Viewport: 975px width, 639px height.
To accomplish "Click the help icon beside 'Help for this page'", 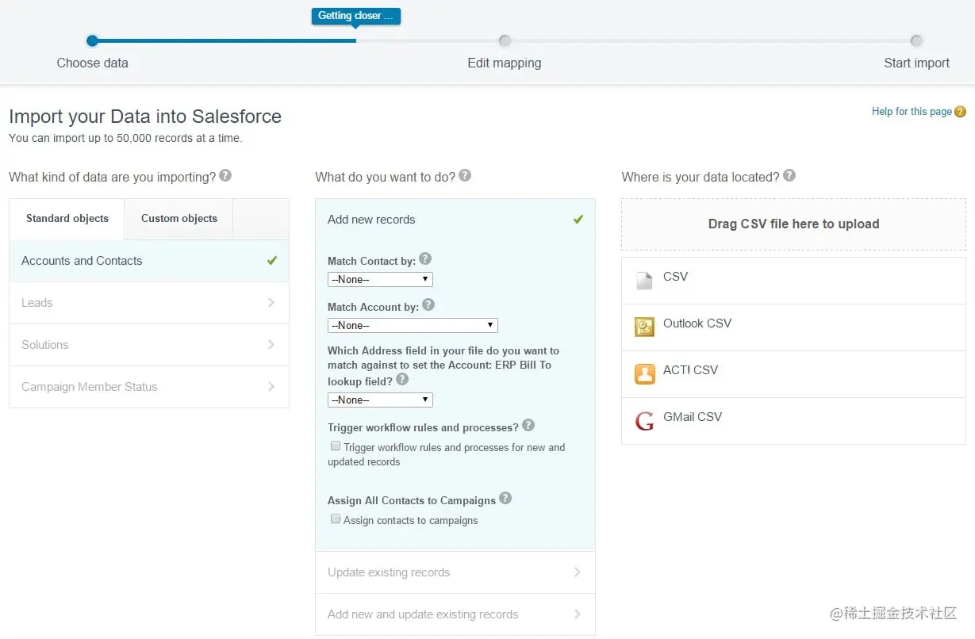I will click(x=960, y=112).
